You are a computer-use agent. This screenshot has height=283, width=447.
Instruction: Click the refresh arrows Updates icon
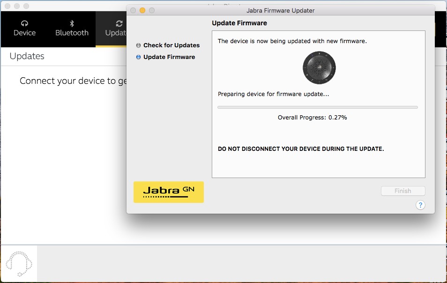click(x=119, y=23)
